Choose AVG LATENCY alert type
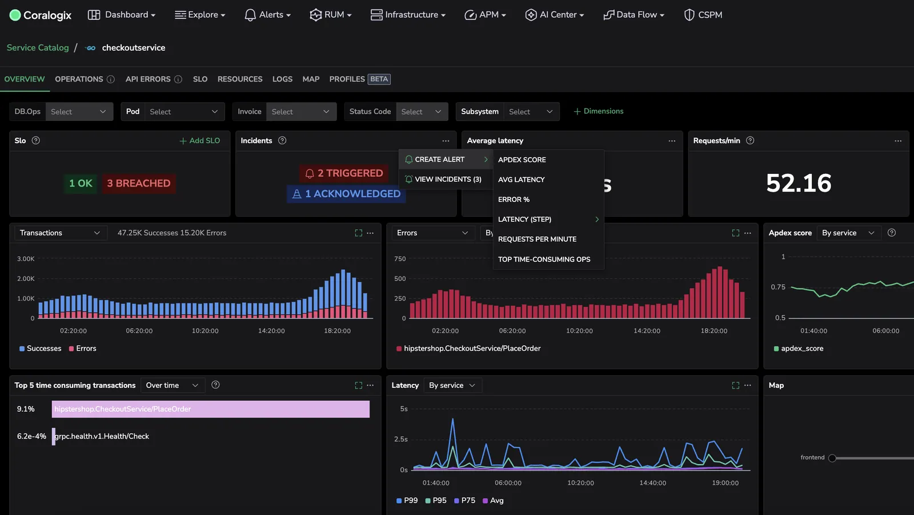Image resolution: width=914 pixels, height=515 pixels. coord(548,180)
